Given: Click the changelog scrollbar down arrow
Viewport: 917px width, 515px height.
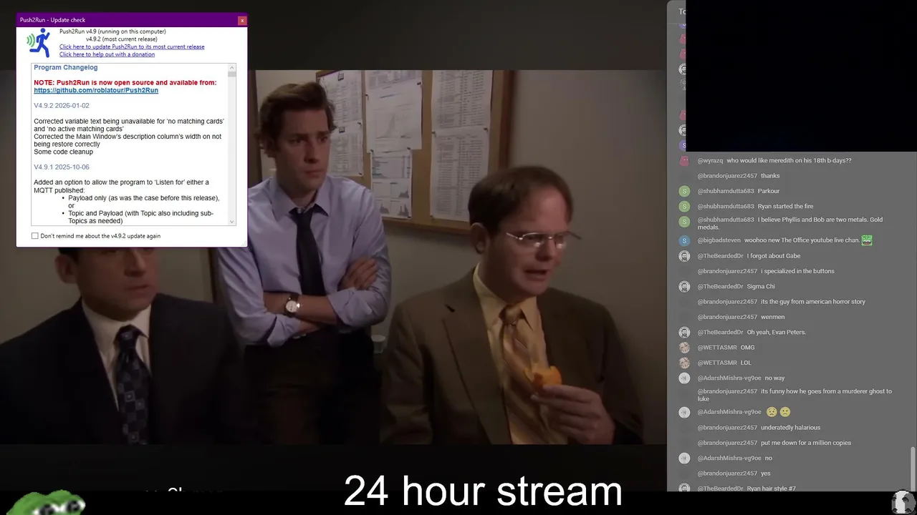Looking at the screenshot, I should click(x=232, y=222).
